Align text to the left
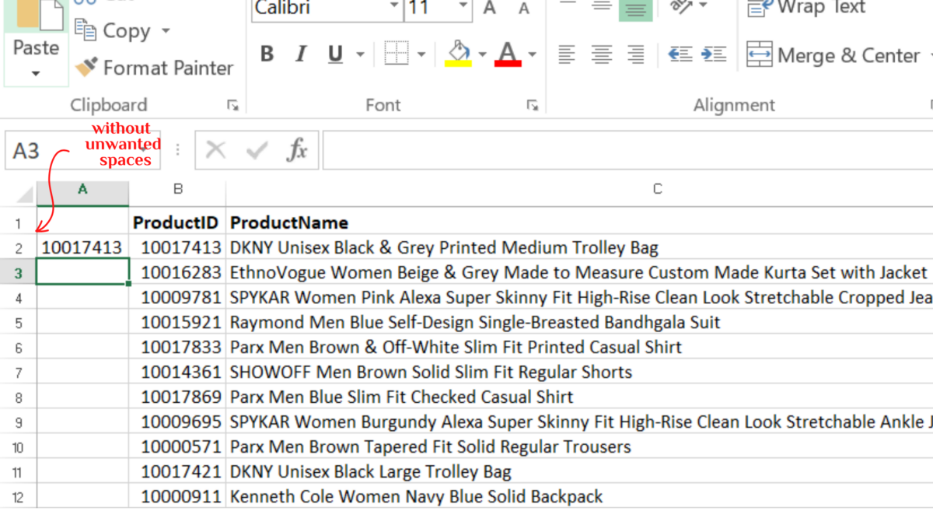Viewport: 933px width, 525px height. 567,54
